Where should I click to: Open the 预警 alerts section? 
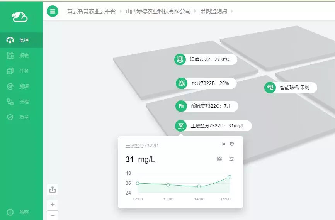point(18,212)
